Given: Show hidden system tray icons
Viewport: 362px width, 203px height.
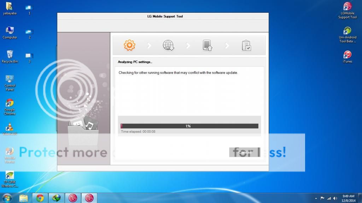Looking at the screenshot, I should (316, 198).
